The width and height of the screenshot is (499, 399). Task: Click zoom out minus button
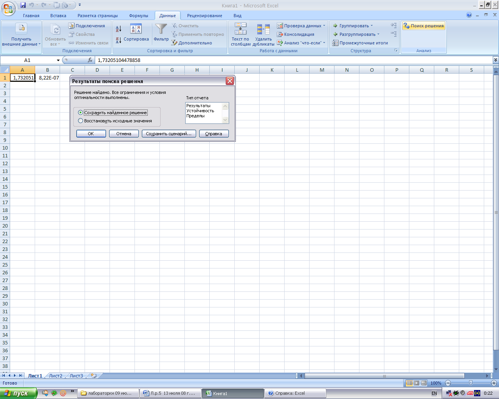point(448,383)
